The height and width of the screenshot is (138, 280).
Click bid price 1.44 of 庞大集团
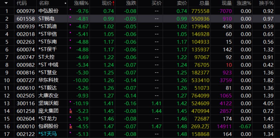156,111
